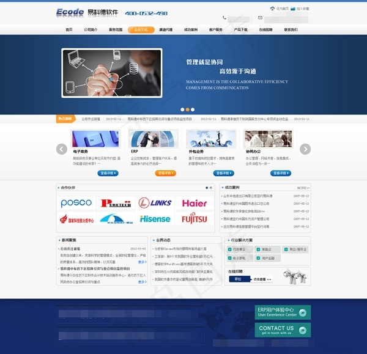
Task: Click the Haier partner logo
Action: pyautogui.click(x=195, y=203)
